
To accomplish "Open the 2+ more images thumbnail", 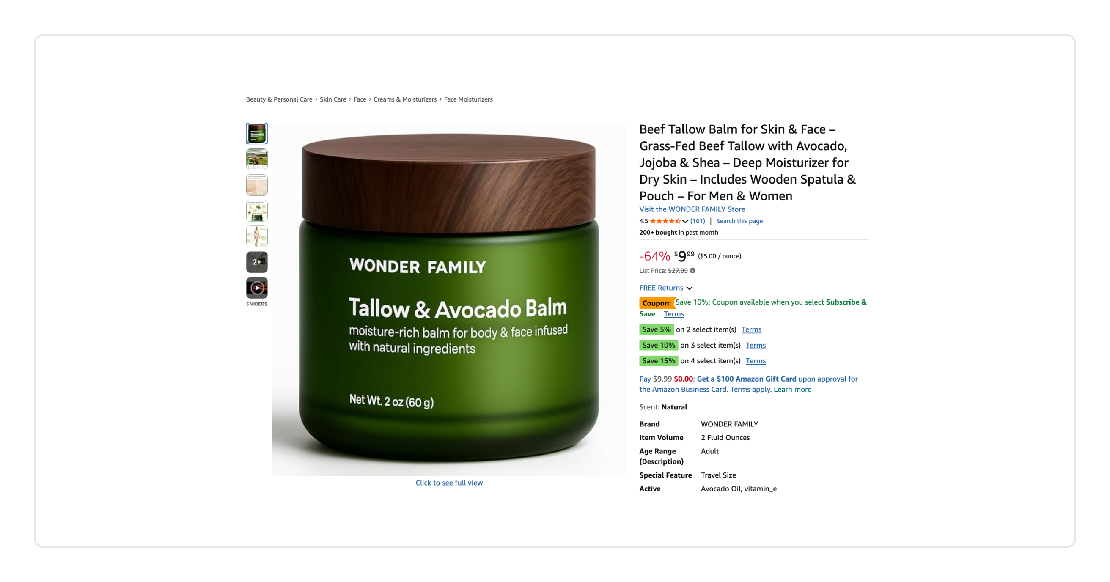I will point(257,262).
